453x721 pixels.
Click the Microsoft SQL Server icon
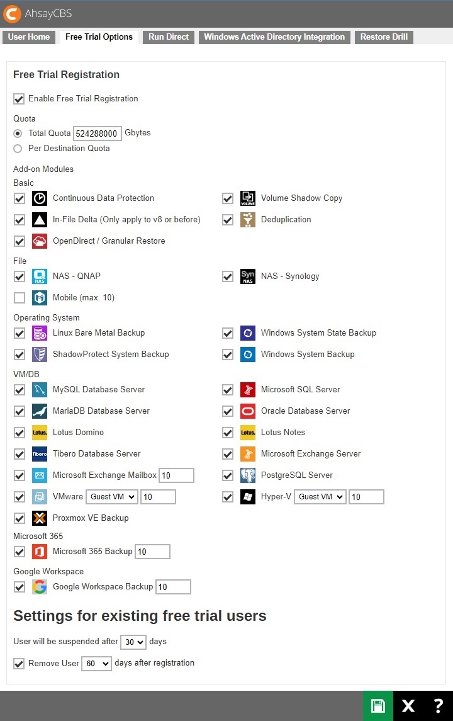tap(248, 390)
